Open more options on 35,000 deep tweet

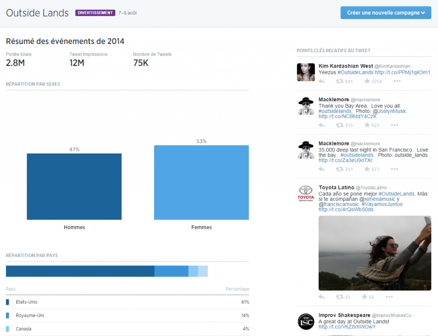tap(394, 169)
